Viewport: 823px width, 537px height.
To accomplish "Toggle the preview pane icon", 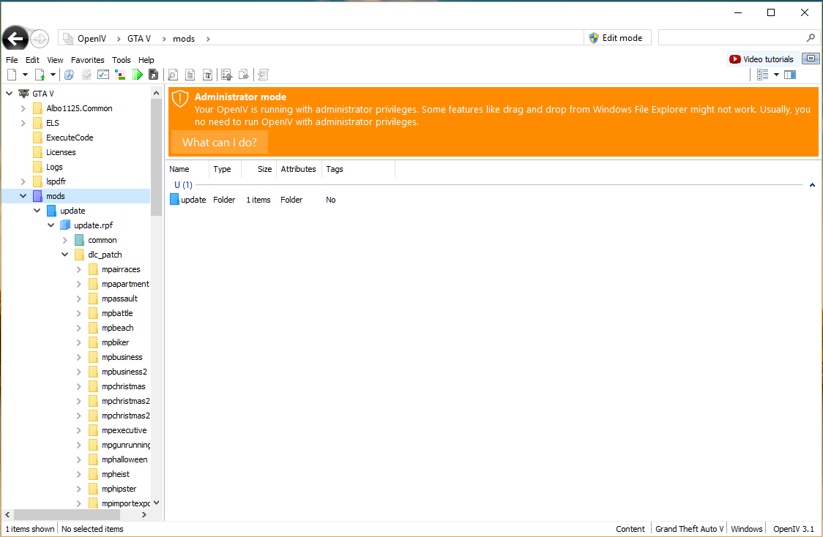I will (790, 75).
